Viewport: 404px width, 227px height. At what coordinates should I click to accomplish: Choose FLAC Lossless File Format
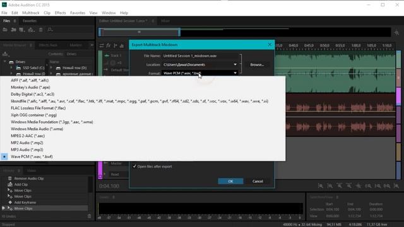click(38, 108)
